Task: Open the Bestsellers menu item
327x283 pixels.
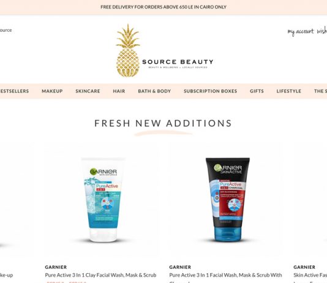Action: tap(14, 91)
